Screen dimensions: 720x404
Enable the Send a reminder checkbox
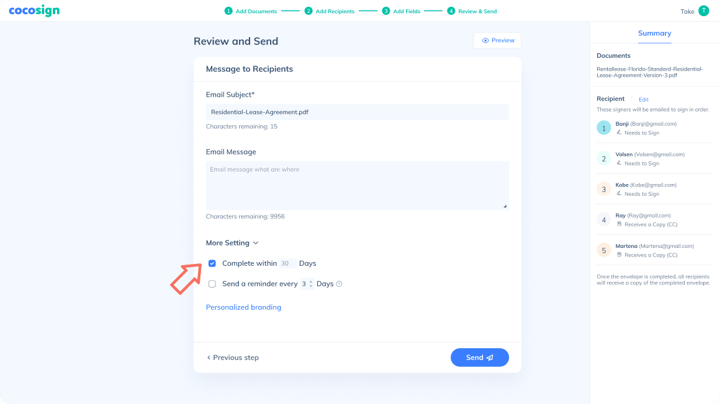pyautogui.click(x=212, y=284)
